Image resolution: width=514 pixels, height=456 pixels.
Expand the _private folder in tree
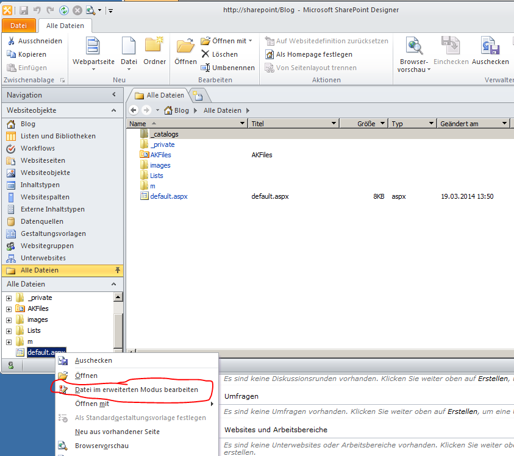pyautogui.click(x=9, y=298)
